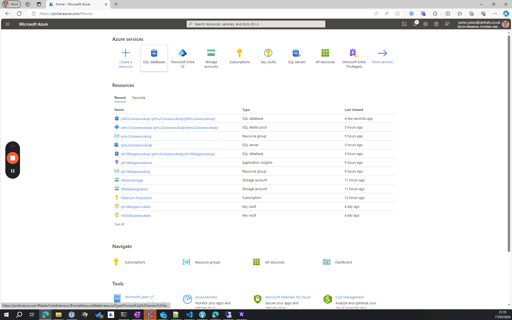Open Help question mark icon
The height and width of the screenshot is (320, 512).
click(436, 24)
